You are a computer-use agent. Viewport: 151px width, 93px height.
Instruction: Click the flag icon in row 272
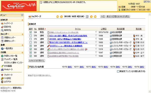[x=96, y=42]
